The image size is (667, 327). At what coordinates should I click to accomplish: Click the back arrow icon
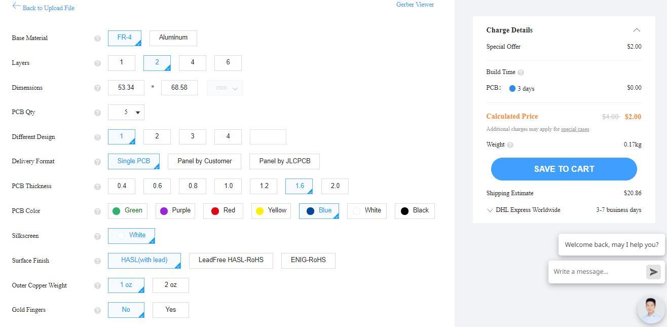tap(16, 6)
